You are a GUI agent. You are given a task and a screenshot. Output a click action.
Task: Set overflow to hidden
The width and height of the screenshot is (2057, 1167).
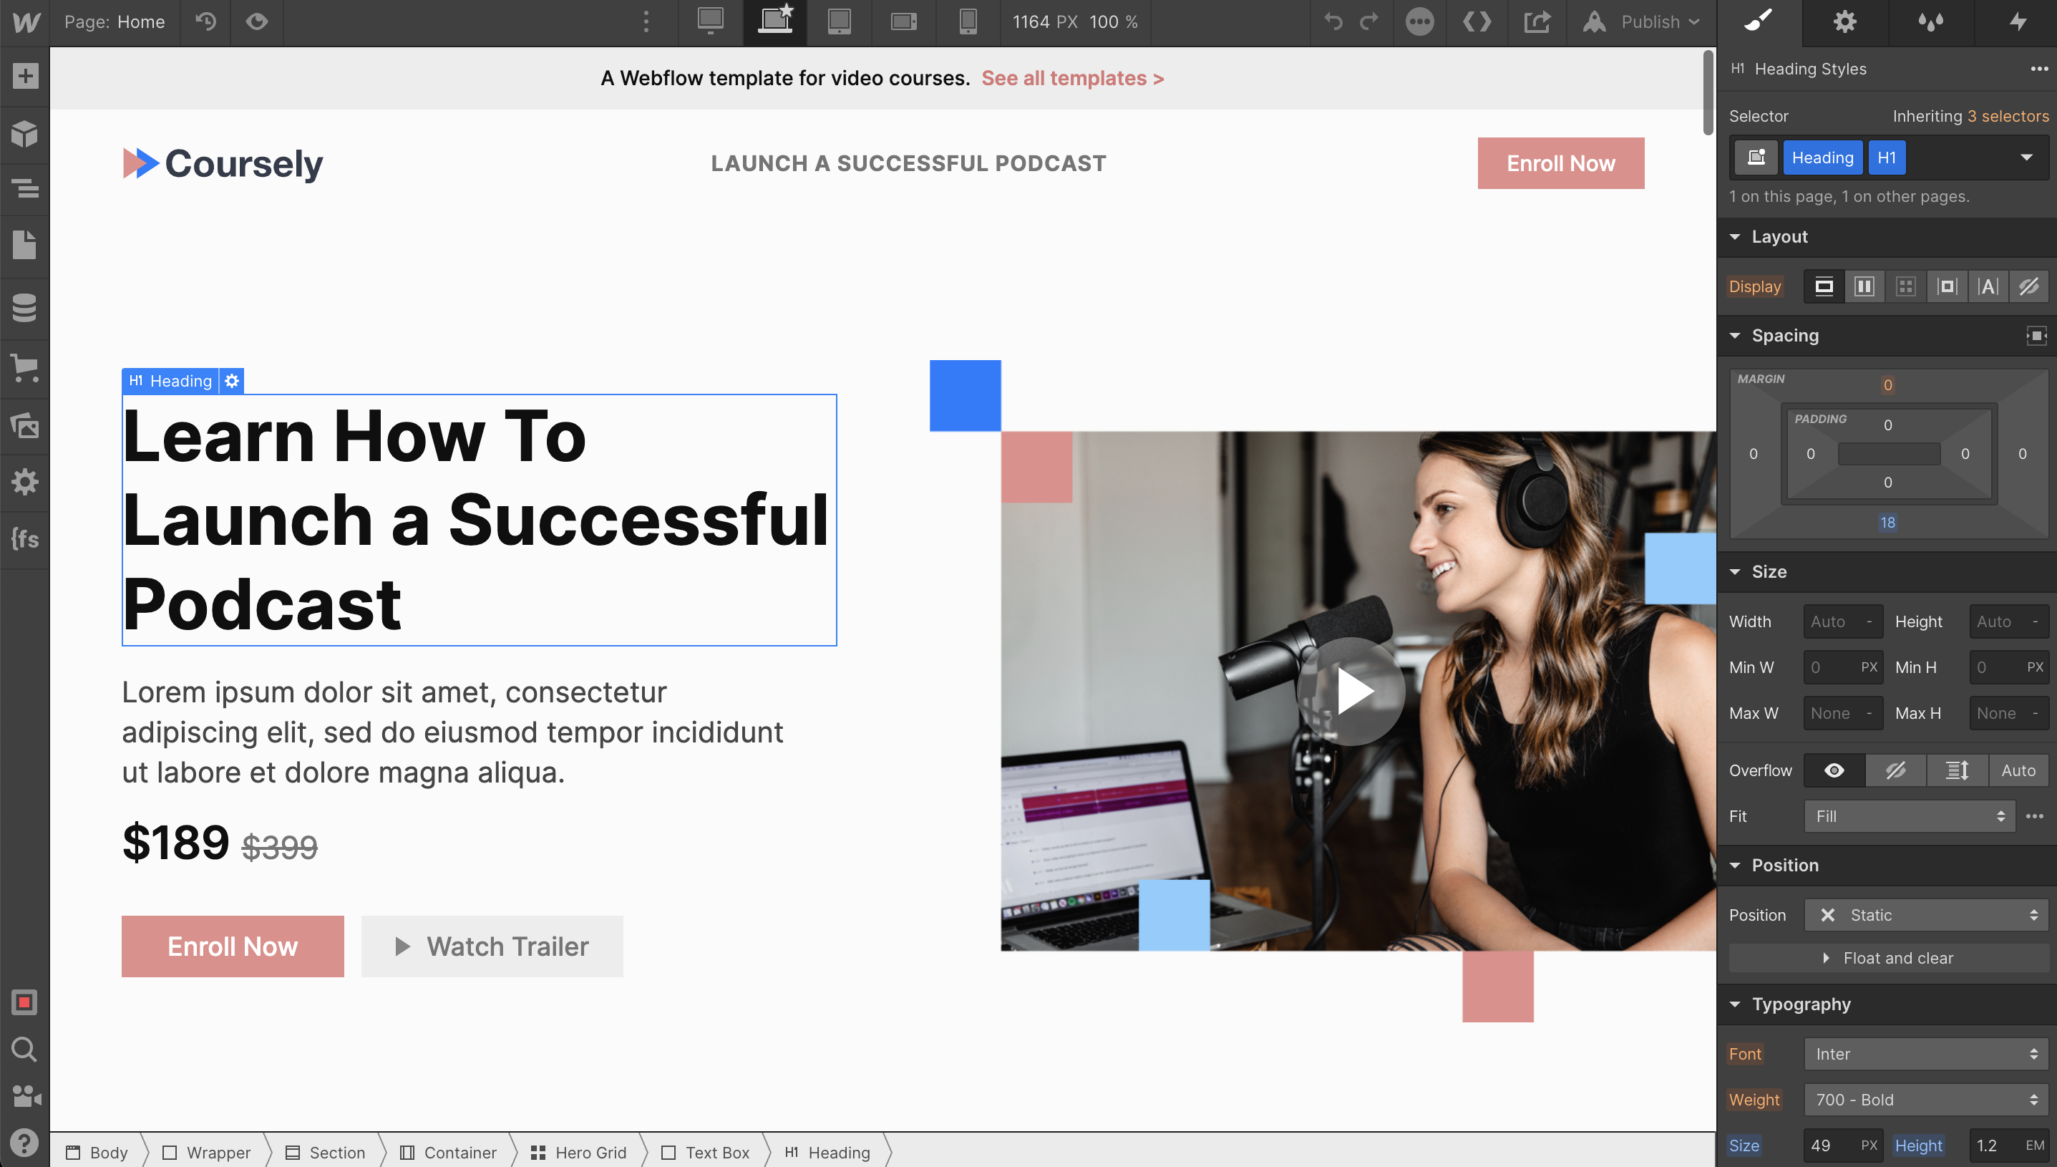[1895, 770]
